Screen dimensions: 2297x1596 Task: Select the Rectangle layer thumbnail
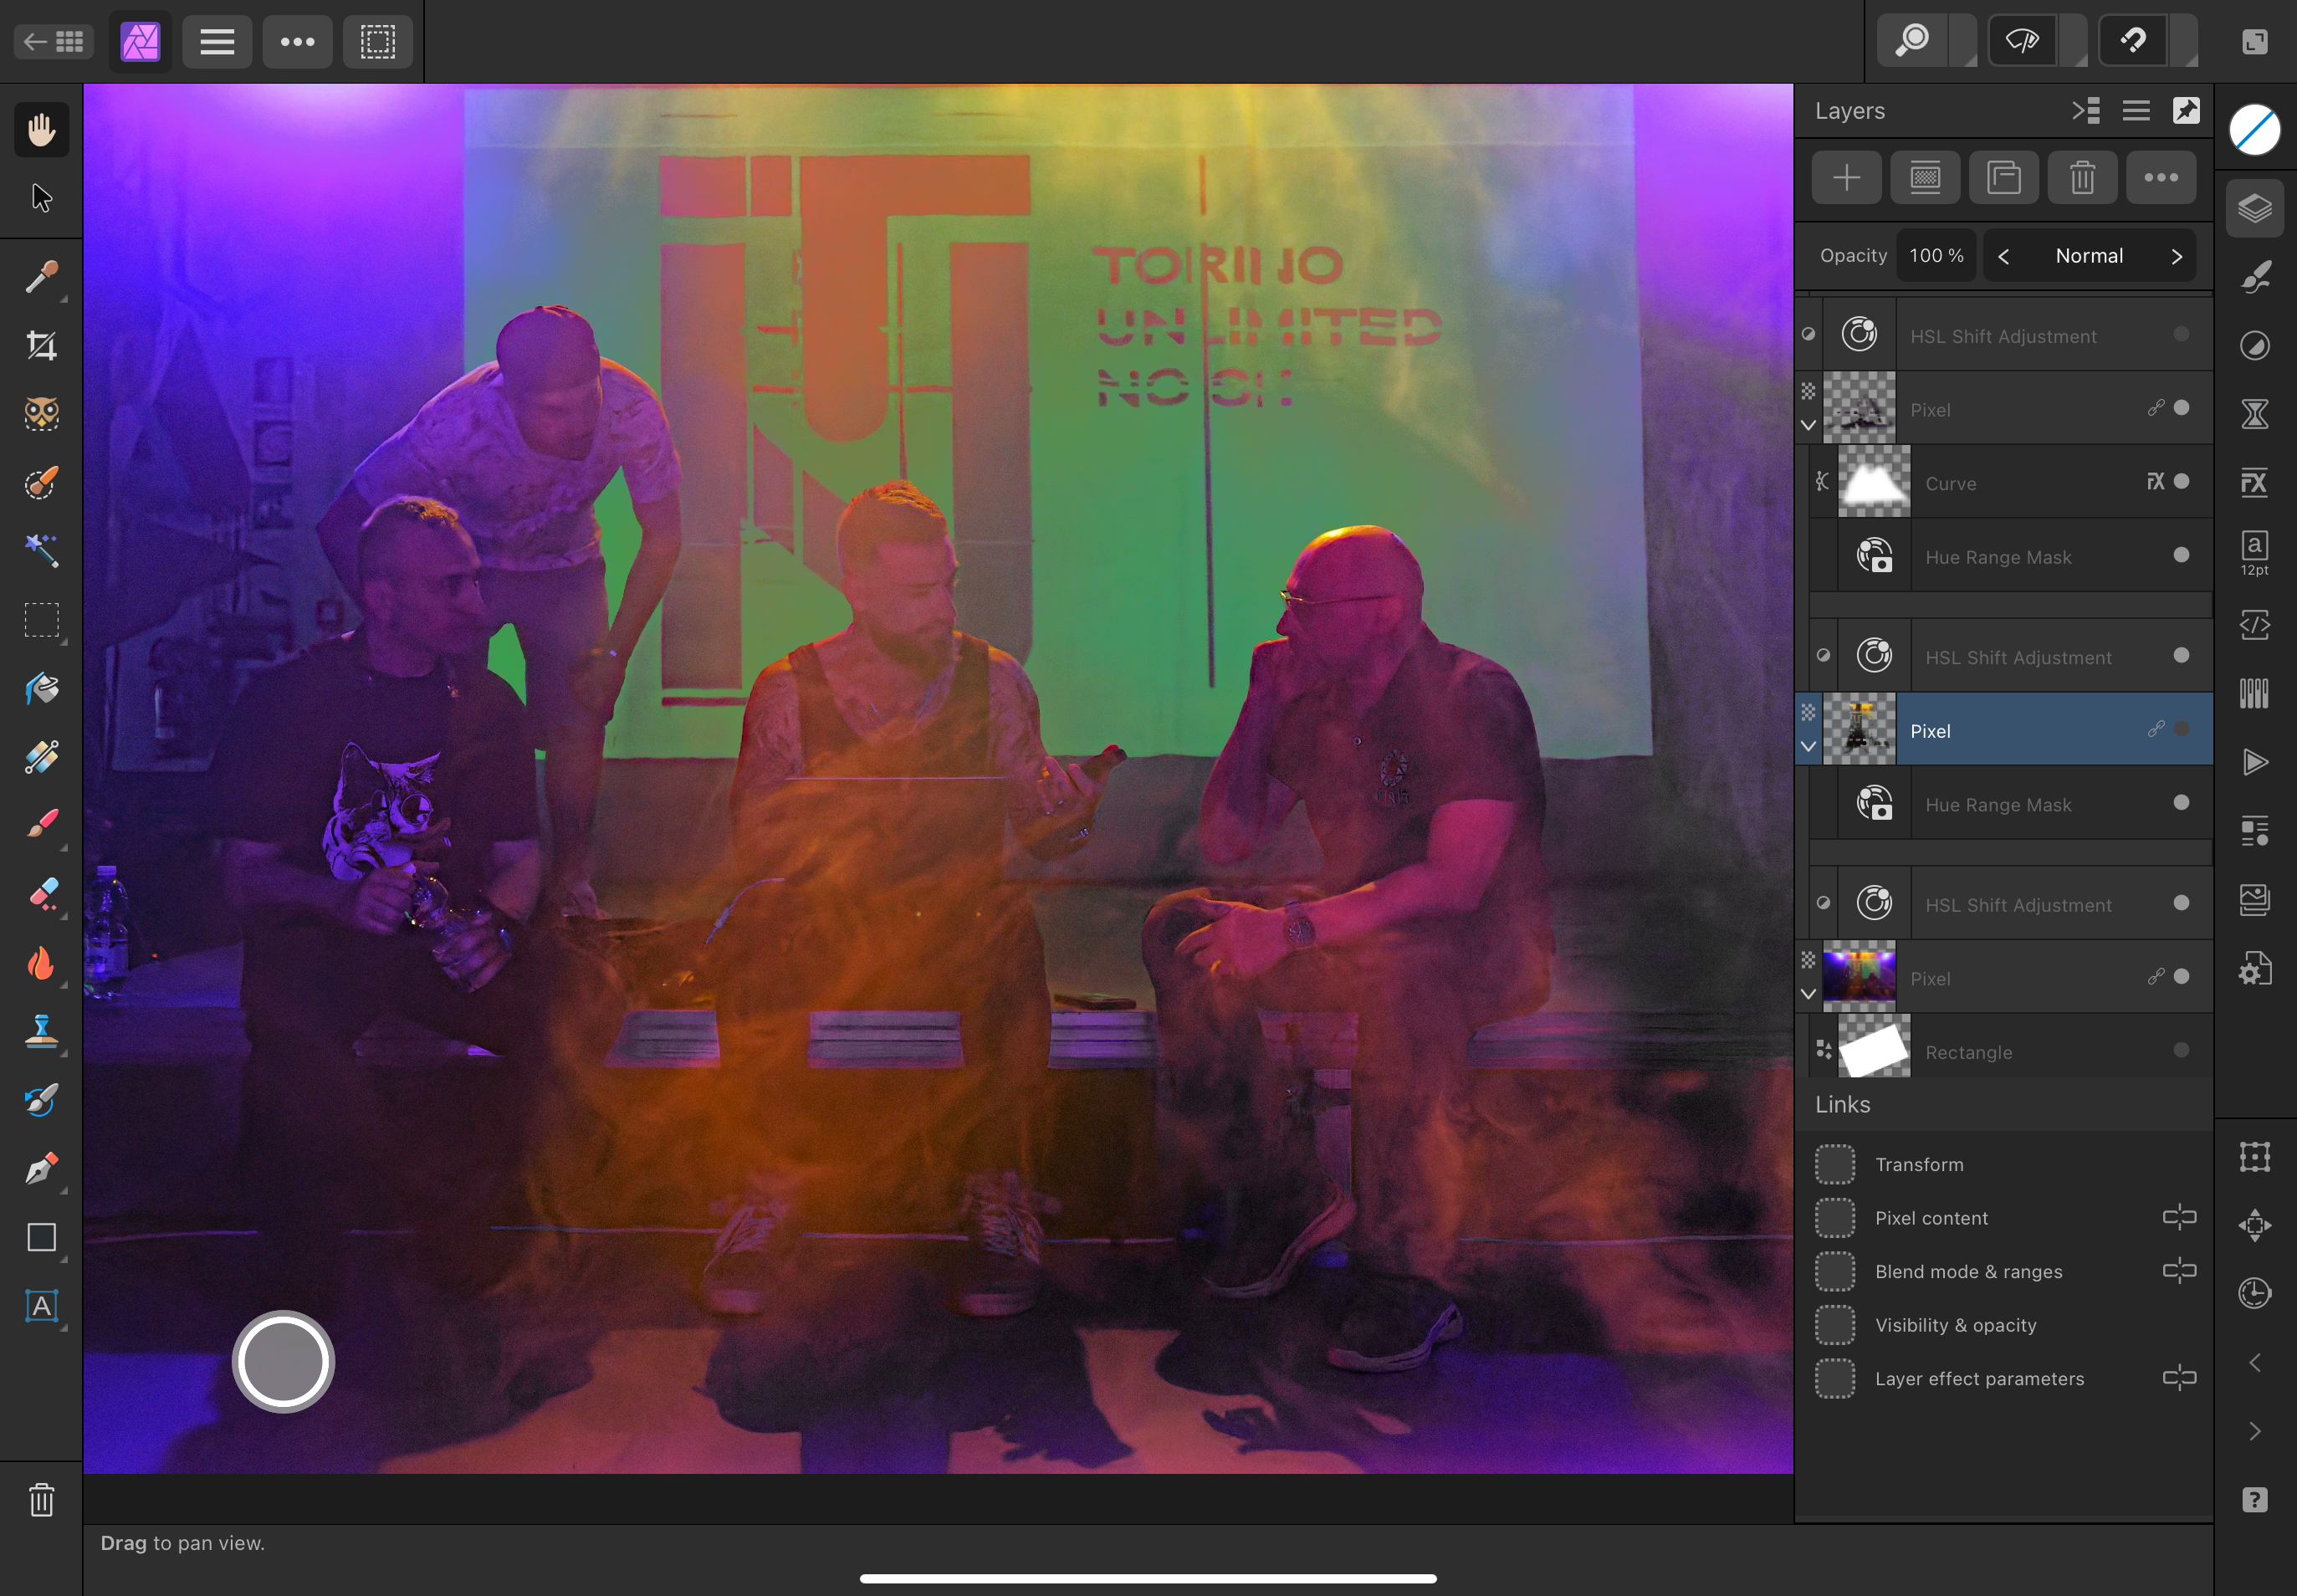[x=1873, y=1046]
